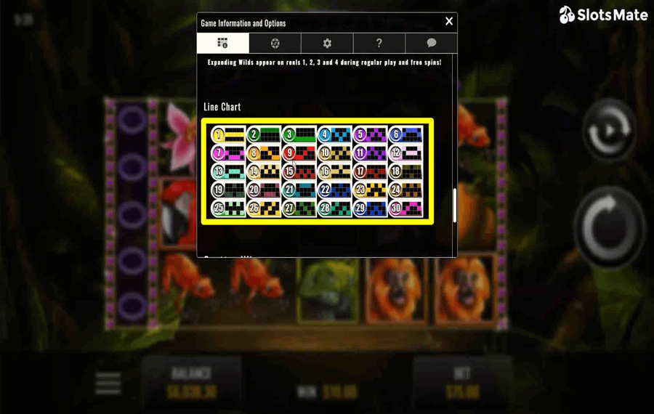Viewport: 654px width, 414px height.
Task: Select payline 30 magenta pattern icon
Action: point(405,208)
